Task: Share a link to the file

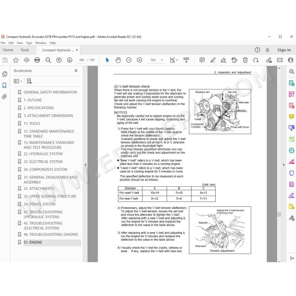Action: point(269,60)
